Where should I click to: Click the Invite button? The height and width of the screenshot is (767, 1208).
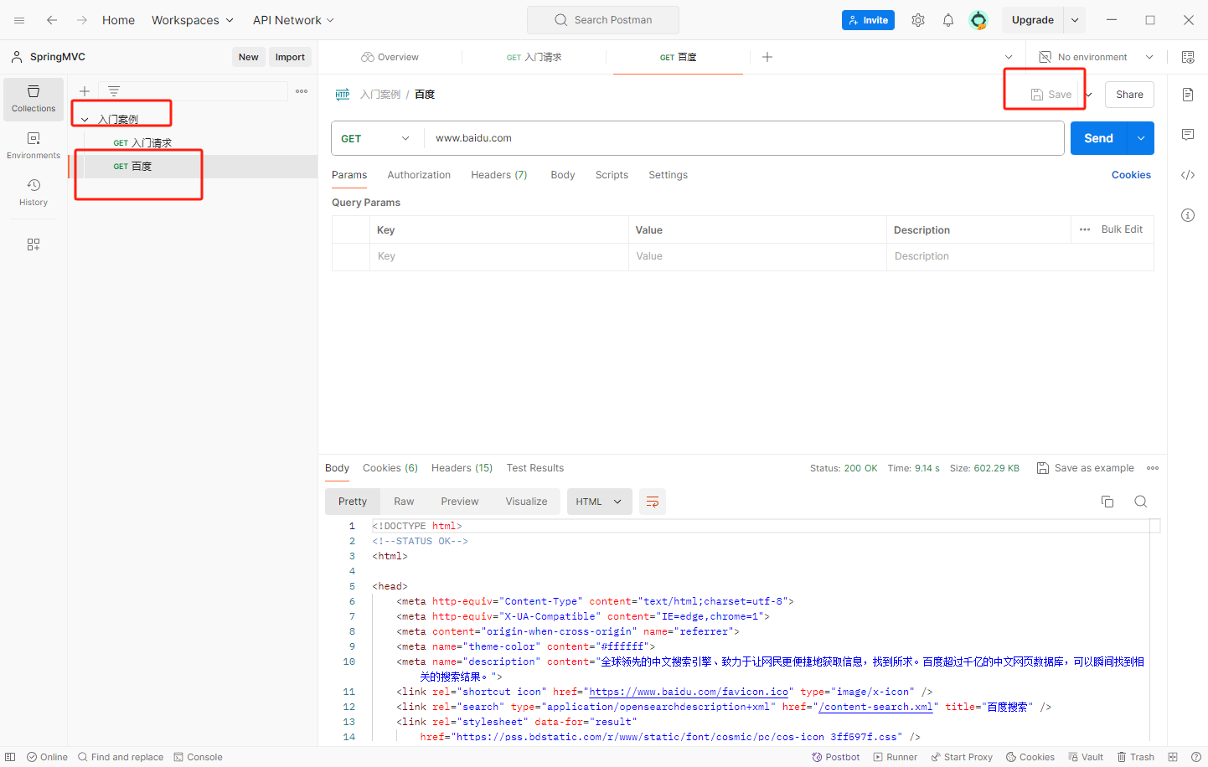click(x=868, y=20)
